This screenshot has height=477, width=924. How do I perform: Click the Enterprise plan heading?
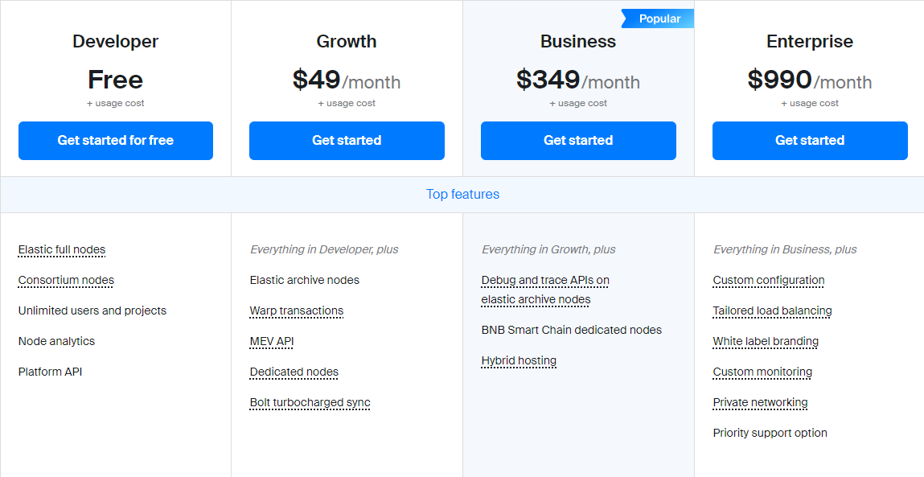click(x=810, y=41)
